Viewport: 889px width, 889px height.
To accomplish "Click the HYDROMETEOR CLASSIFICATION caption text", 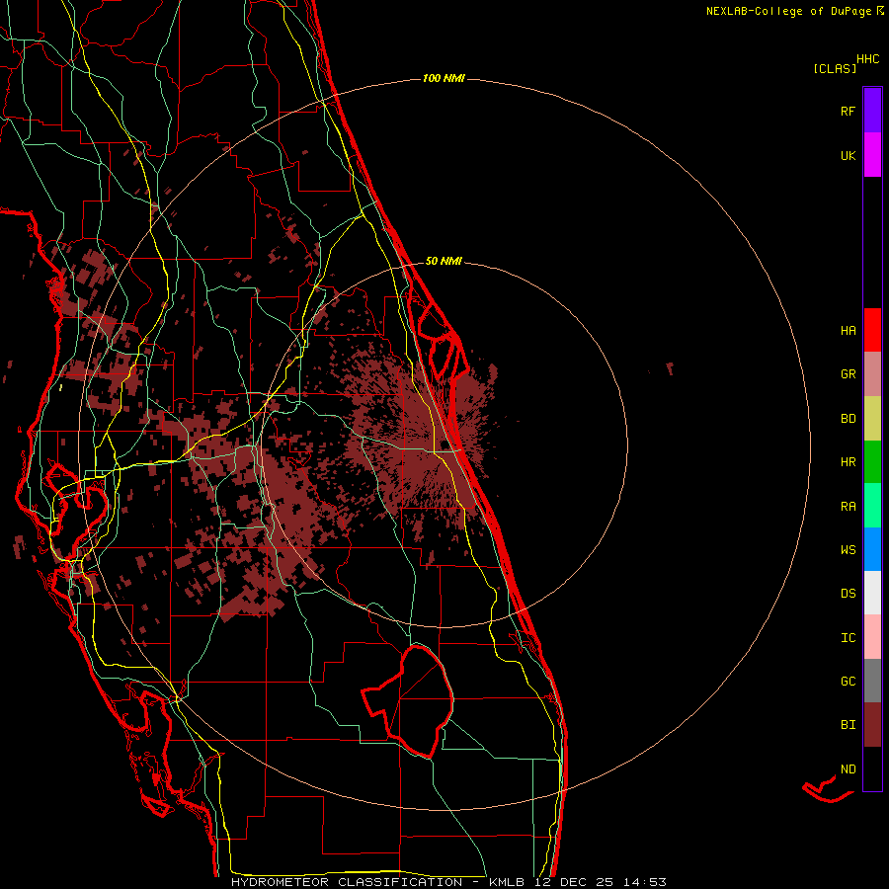I will pos(347,882).
